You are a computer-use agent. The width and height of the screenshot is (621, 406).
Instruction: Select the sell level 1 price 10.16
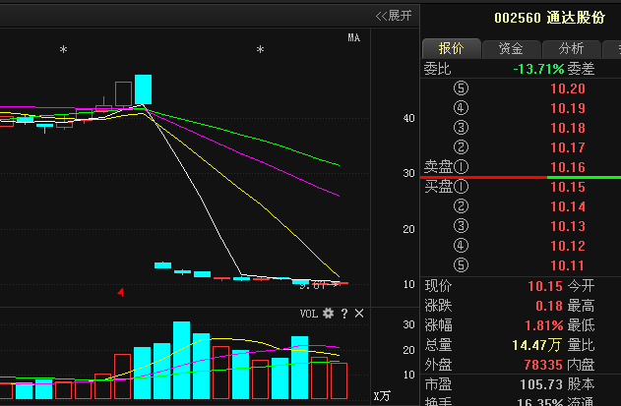568,167
